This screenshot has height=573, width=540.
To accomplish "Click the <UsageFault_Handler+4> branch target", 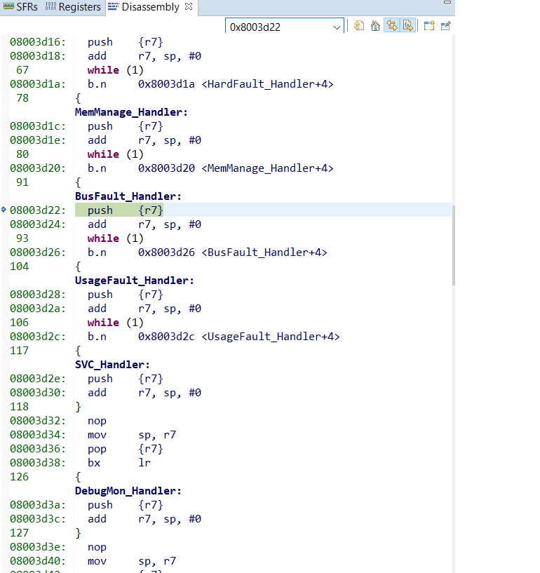I will pos(271,337).
